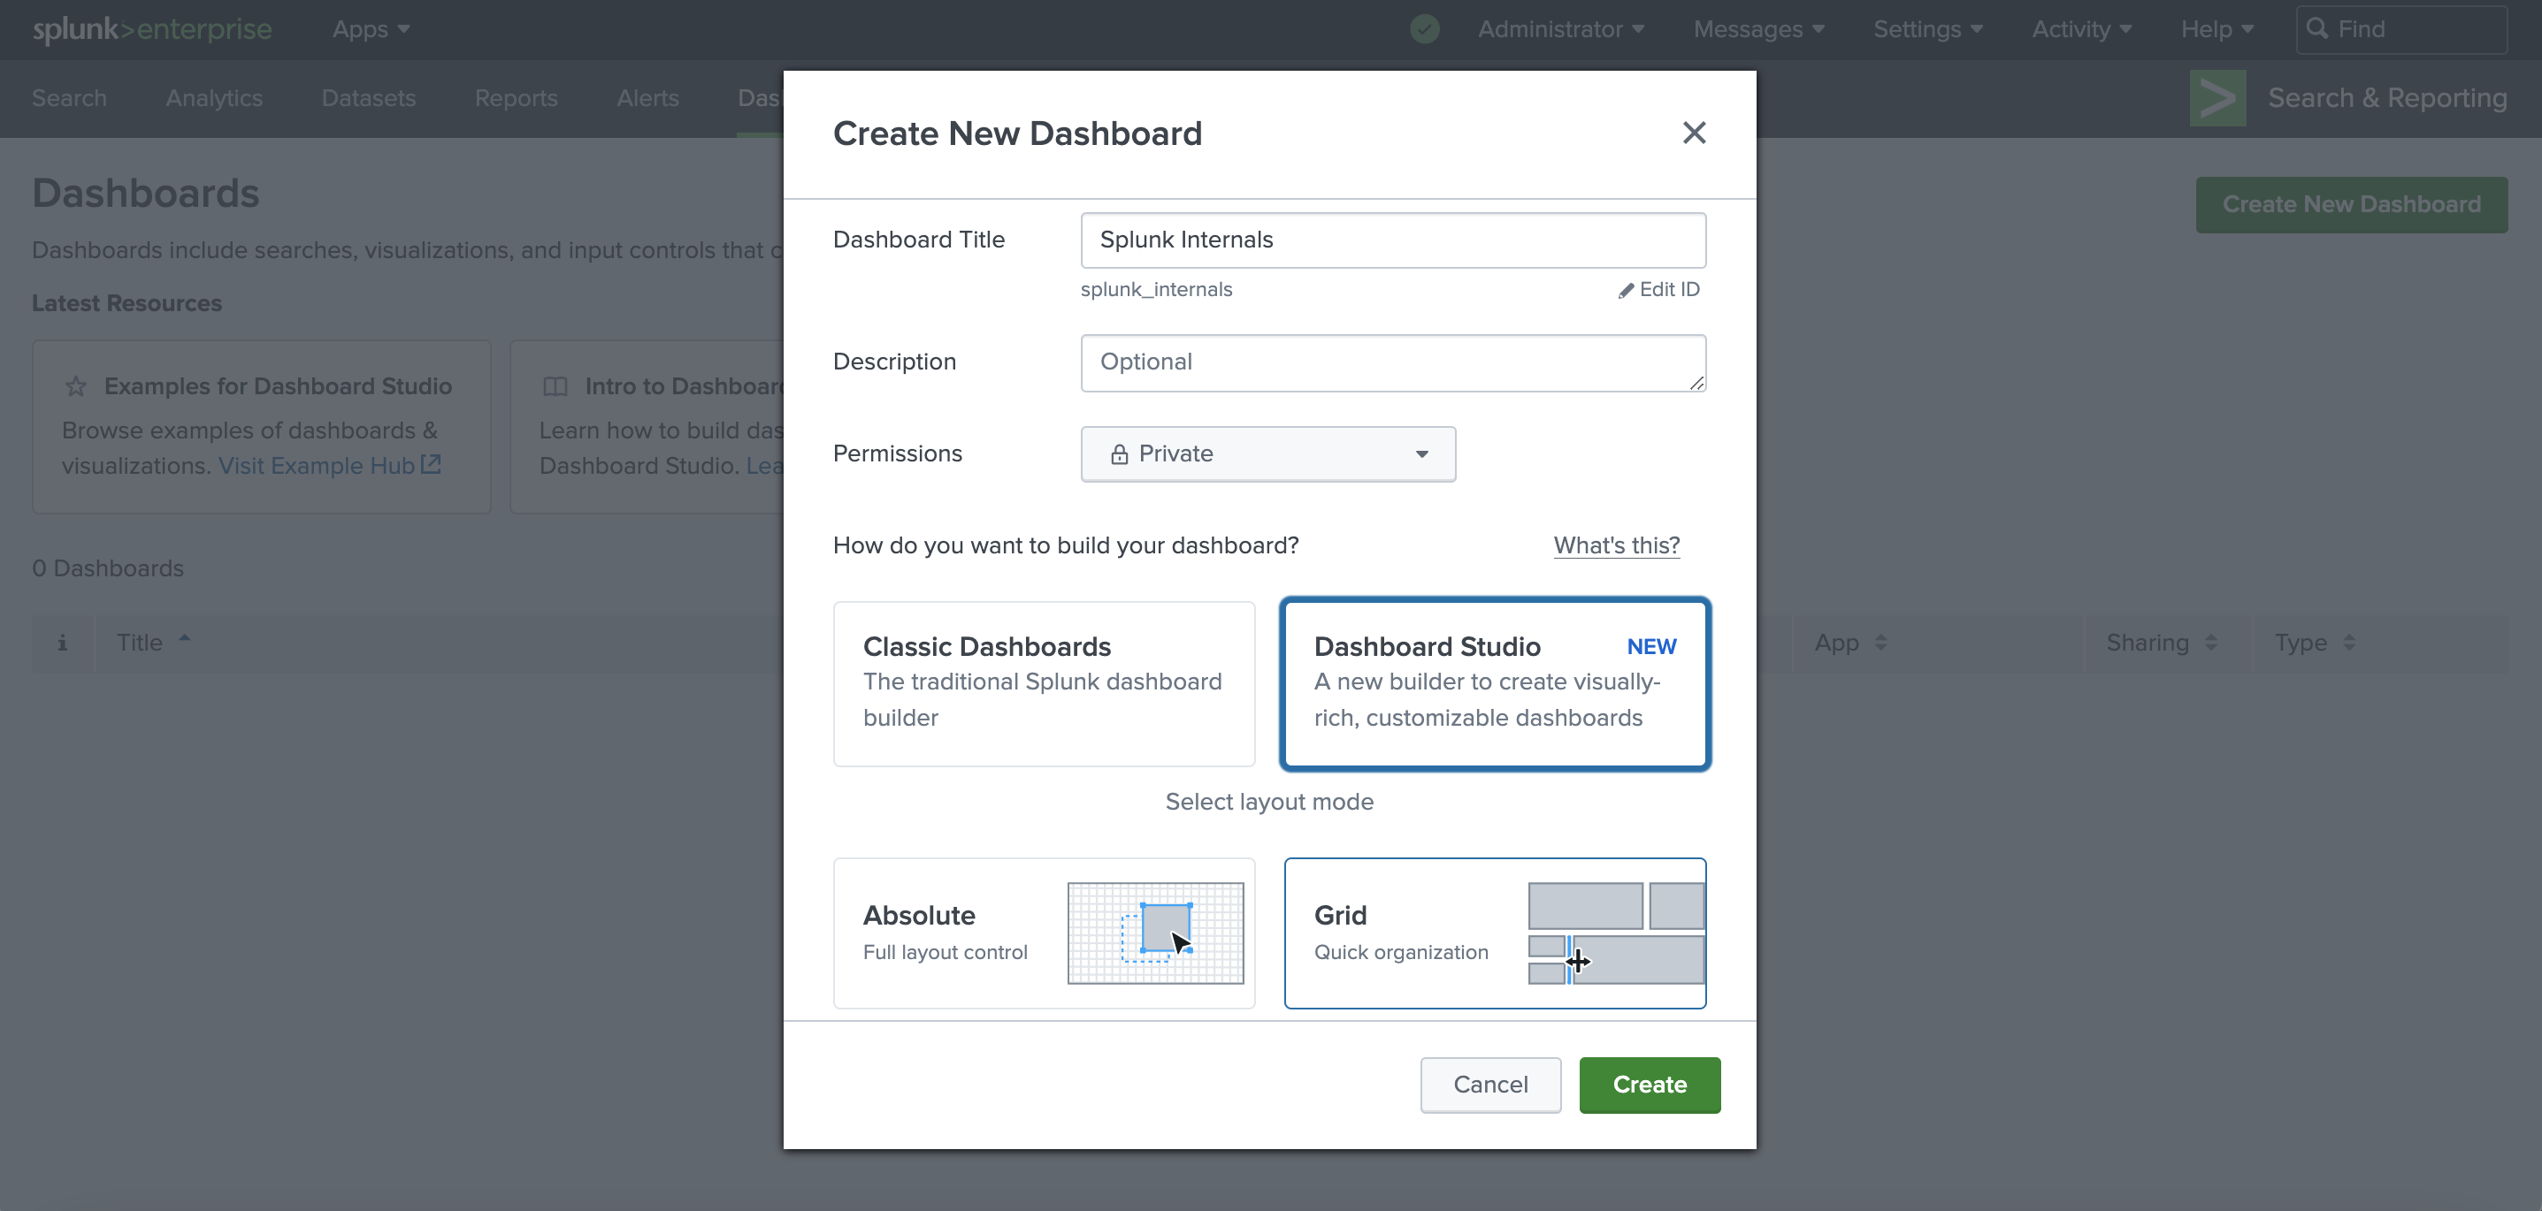This screenshot has height=1211, width=2542.
Task: Click the Edit ID pencil icon
Action: (x=1626, y=290)
